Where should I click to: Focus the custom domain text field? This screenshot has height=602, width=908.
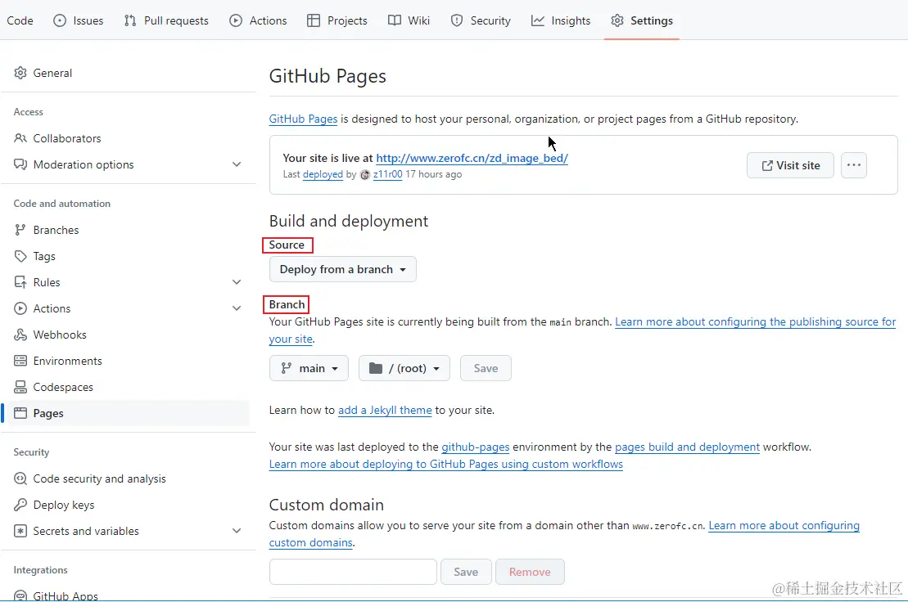[x=353, y=572]
